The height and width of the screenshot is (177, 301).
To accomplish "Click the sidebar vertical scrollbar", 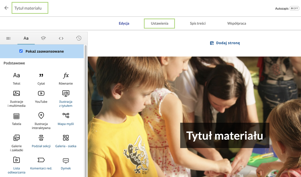I will [x=86, y=110].
